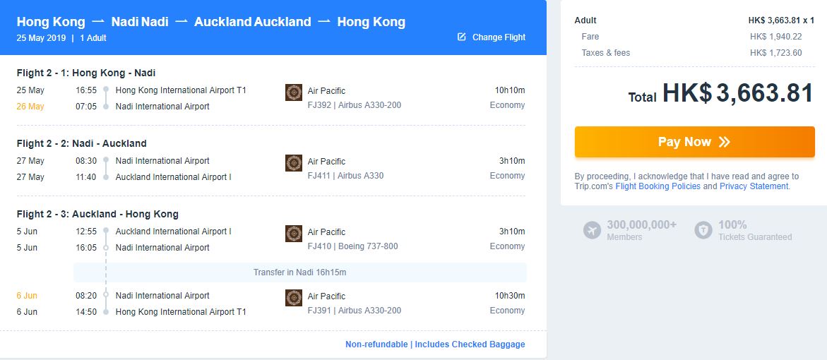
Task: Click Air Pacific logo for flight FJ411
Action: [294, 163]
